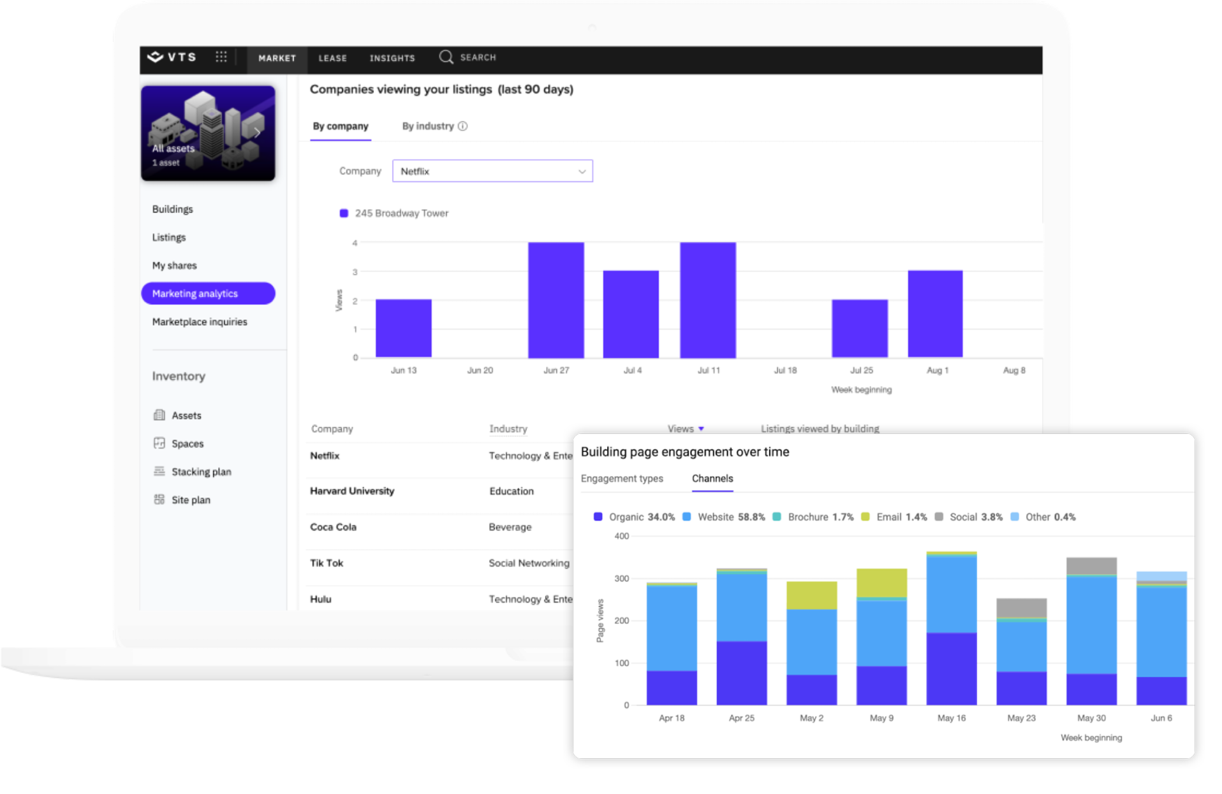Click the Apr 18 stacked bar

pos(672,644)
